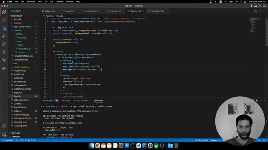268x150 pixels.
Task: Open the Customize Layout icon
Action: [264, 6]
